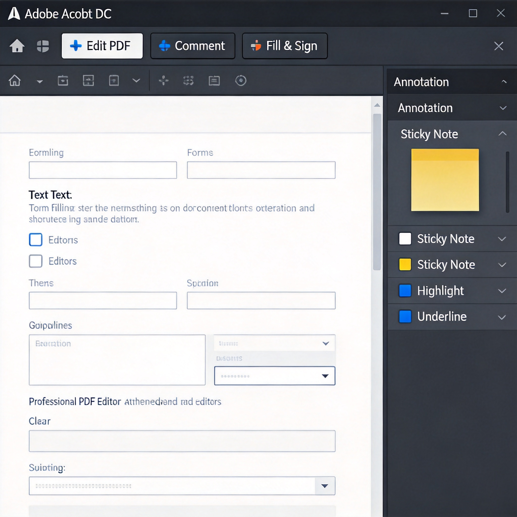Click the document vertical scrollbar thumb

[377, 192]
